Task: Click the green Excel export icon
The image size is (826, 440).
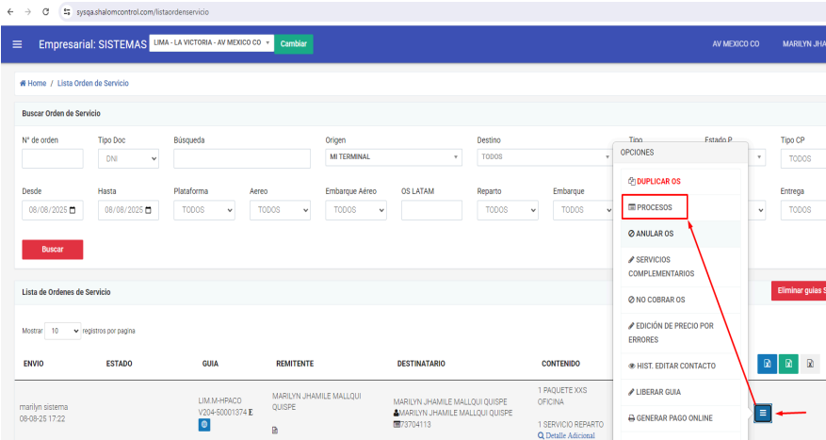Action: click(788, 365)
